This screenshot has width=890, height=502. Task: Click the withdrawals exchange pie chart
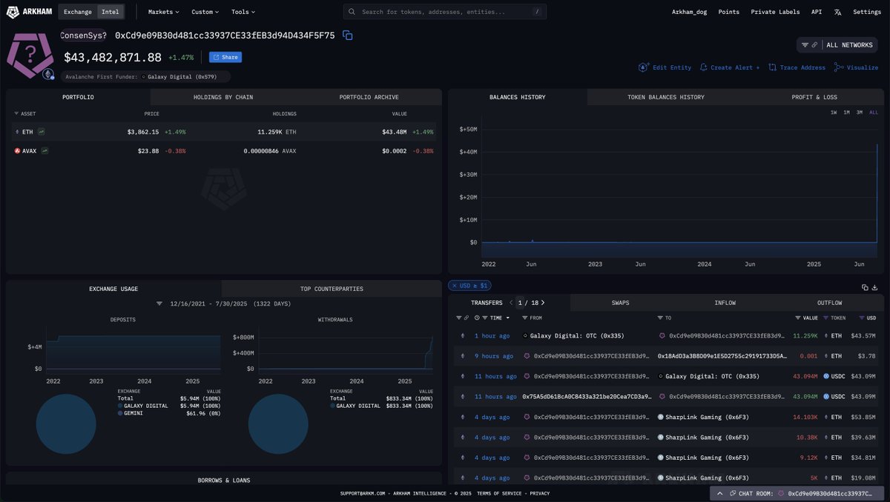(278, 424)
